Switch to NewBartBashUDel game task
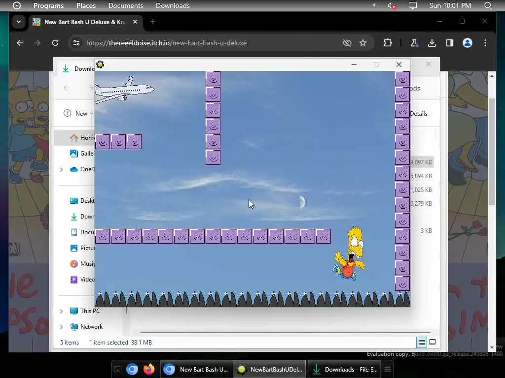This screenshot has width=505, height=378. coord(269,369)
